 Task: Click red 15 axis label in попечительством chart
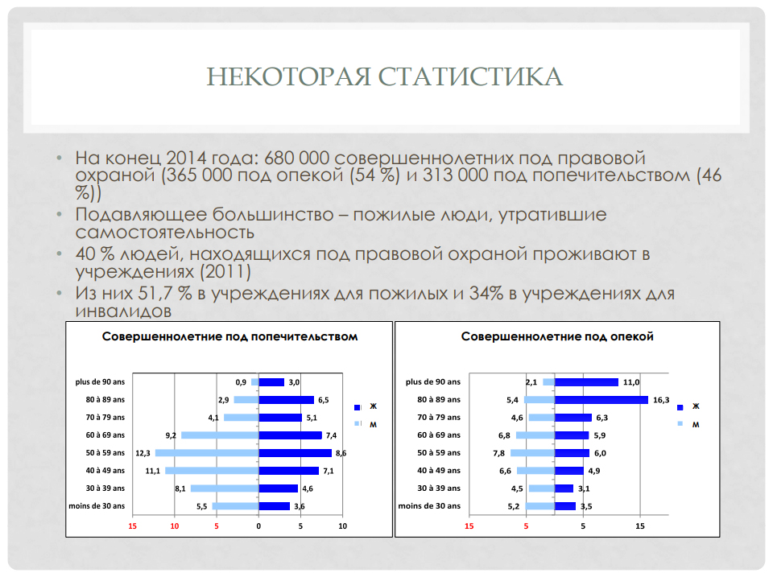pos(132,526)
